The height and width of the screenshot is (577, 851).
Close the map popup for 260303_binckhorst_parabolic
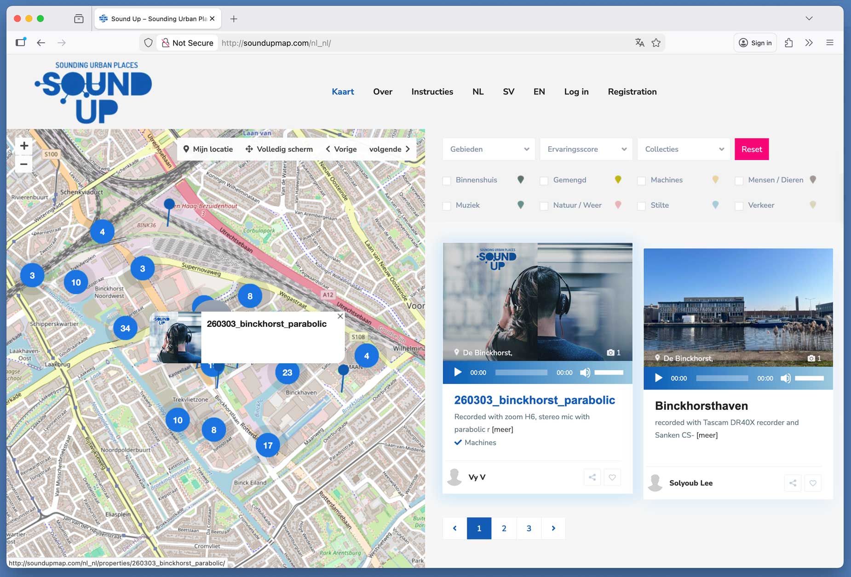click(x=340, y=316)
